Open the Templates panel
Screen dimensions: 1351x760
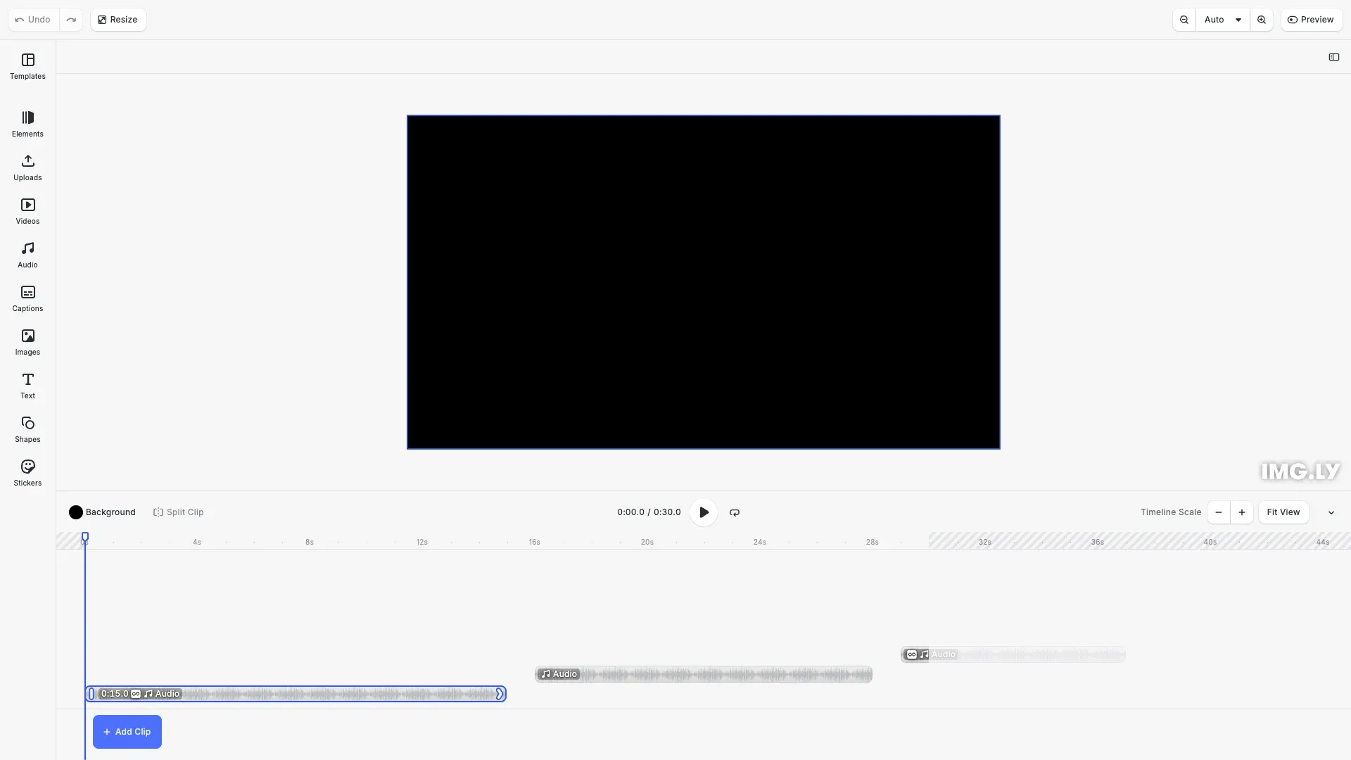(27, 66)
